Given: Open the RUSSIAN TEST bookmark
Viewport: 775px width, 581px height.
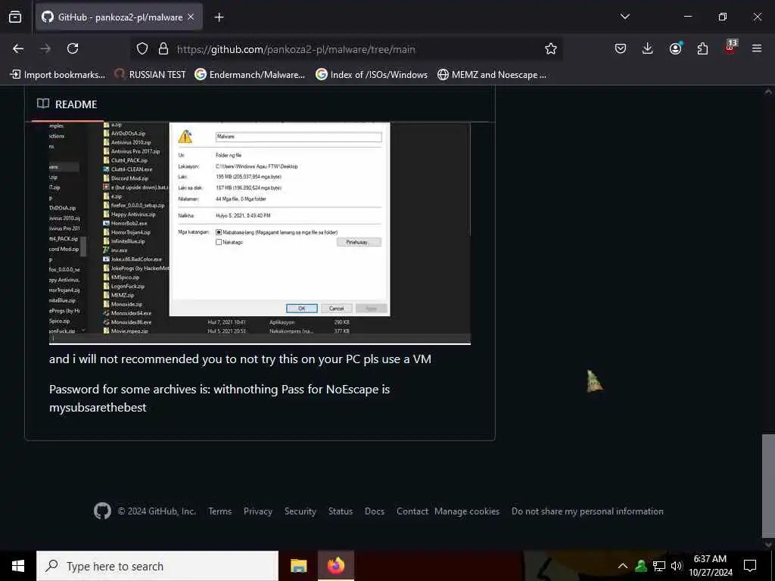Looking at the screenshot, I should pos(150,75).
